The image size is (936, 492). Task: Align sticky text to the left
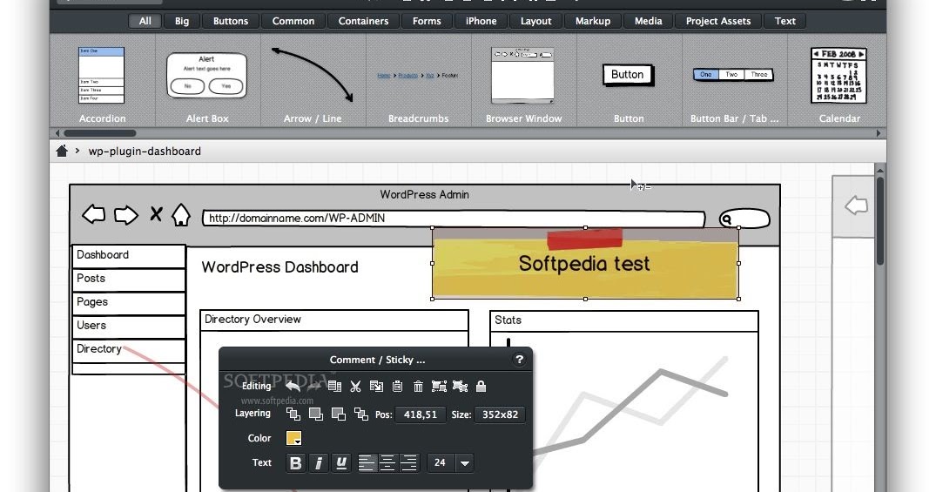367,462
